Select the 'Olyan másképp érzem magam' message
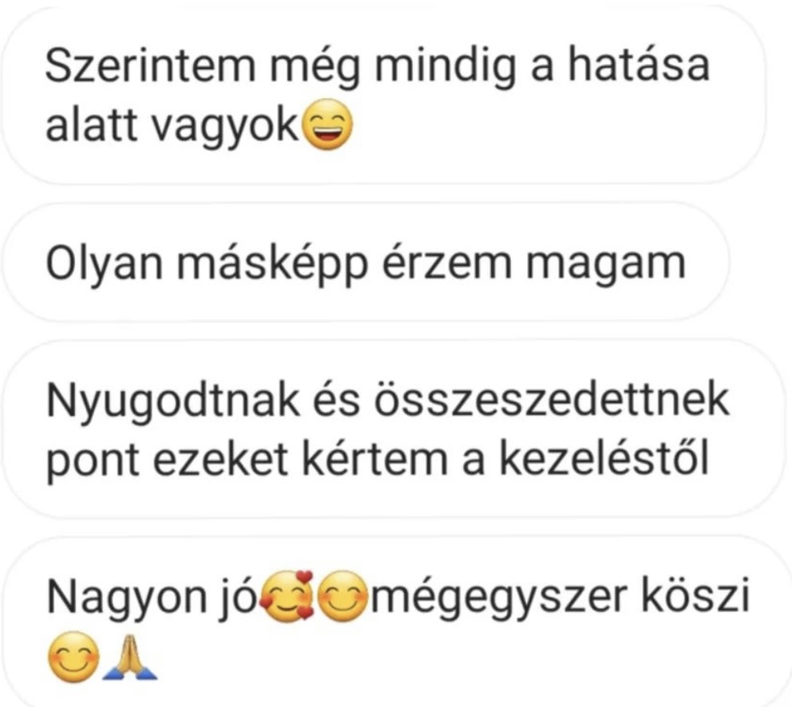Viewport: 792px width, 707px height. tap(366, 263)
